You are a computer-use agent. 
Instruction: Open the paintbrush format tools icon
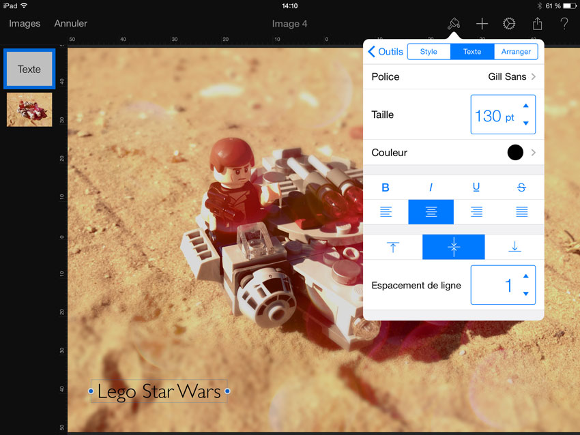click(453, 24)
